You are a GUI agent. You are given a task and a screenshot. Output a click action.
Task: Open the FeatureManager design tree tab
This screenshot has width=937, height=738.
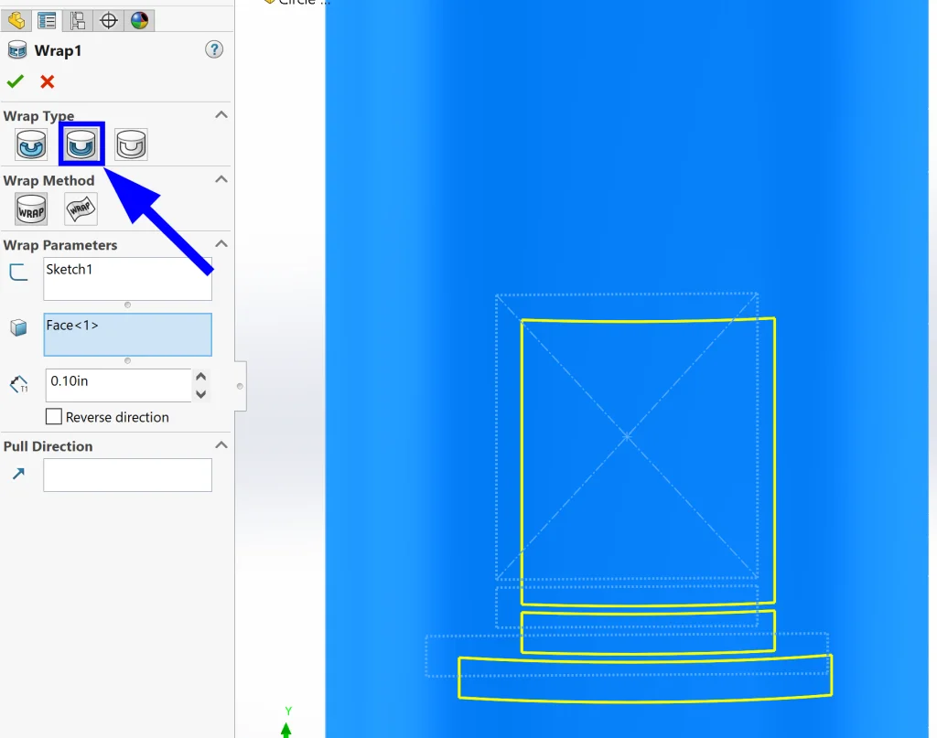click(16, 21)
